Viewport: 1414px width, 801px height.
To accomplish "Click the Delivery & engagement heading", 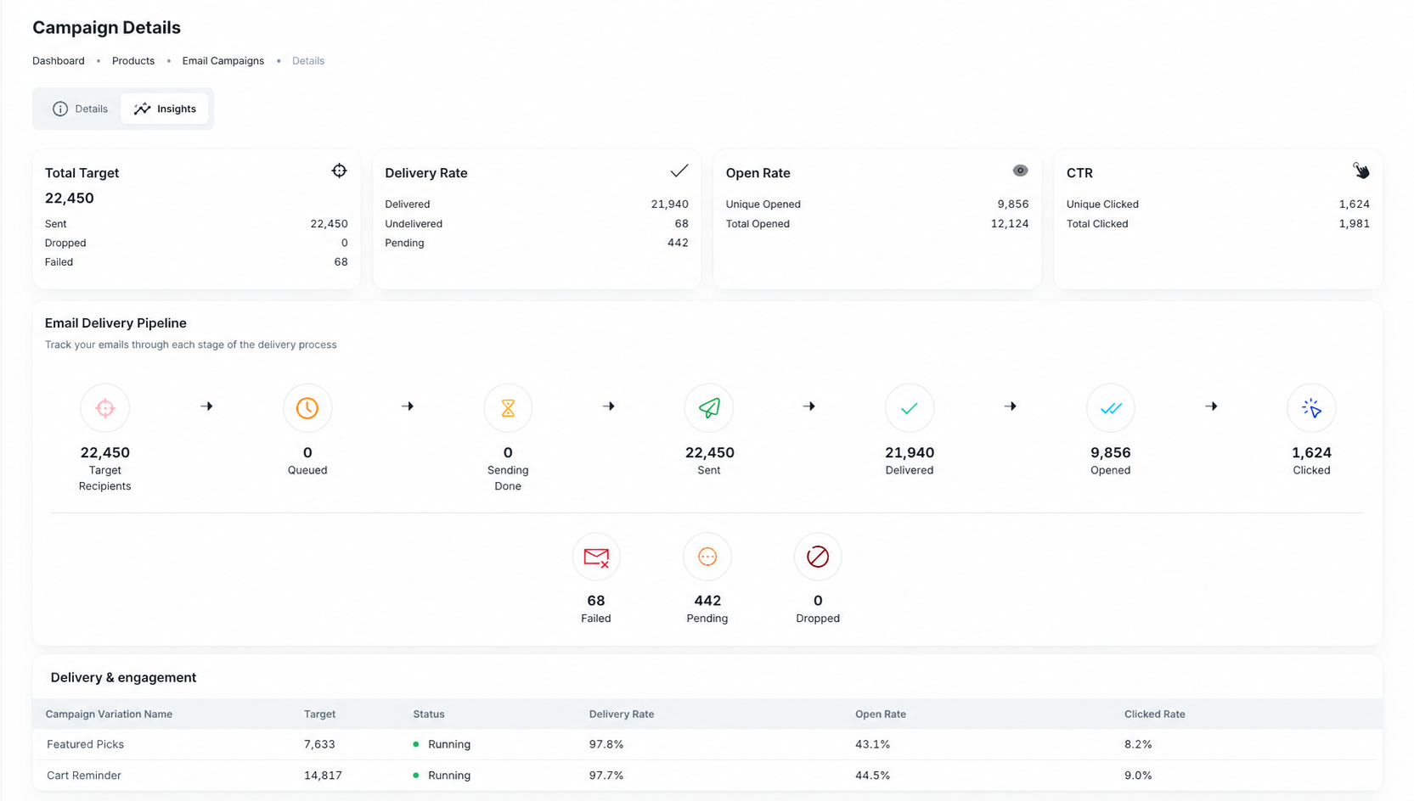I will (x=123, y=678).
